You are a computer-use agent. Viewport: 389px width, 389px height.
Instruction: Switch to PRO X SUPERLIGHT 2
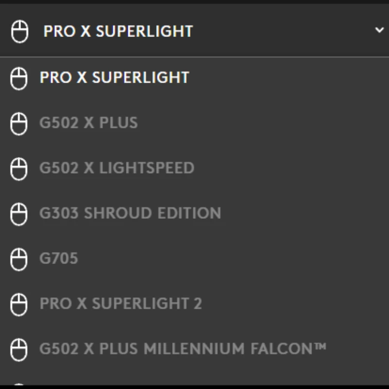[x=121, y=304]
